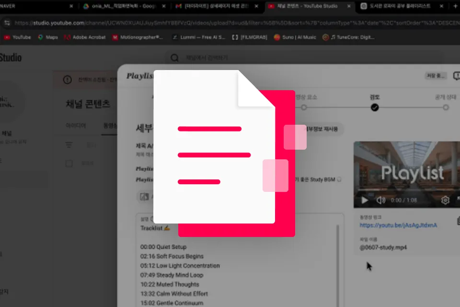Screen dimensions: 460x307
Task: Click the 저장 중 status button
Action: pyautogui.click(x=436, y=76)
